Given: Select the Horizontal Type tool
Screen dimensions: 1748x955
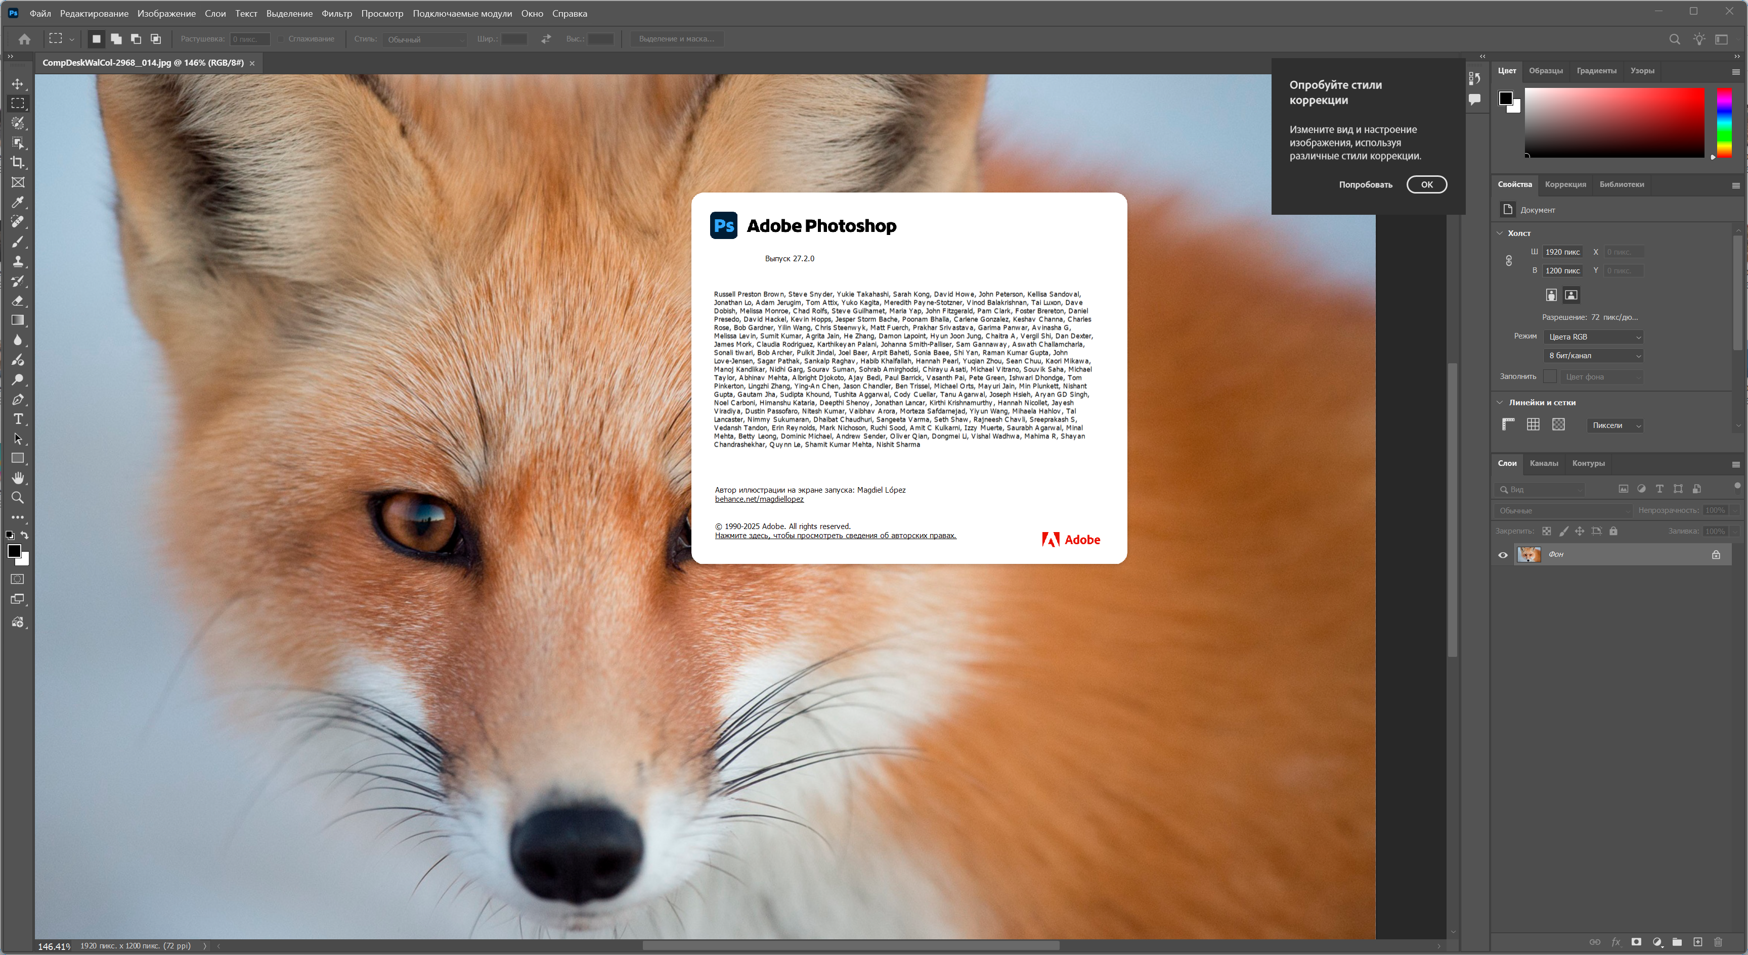Looking at the screenshot, I should (x=18, y=419).
